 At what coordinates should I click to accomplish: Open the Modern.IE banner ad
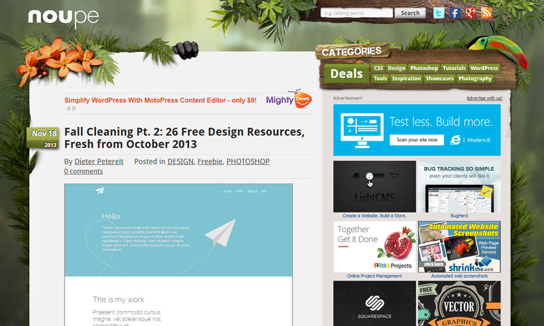417,130
